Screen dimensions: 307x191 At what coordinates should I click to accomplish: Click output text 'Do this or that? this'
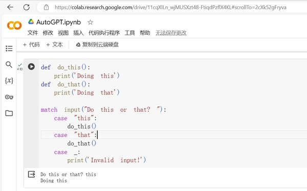click(69, 174)
